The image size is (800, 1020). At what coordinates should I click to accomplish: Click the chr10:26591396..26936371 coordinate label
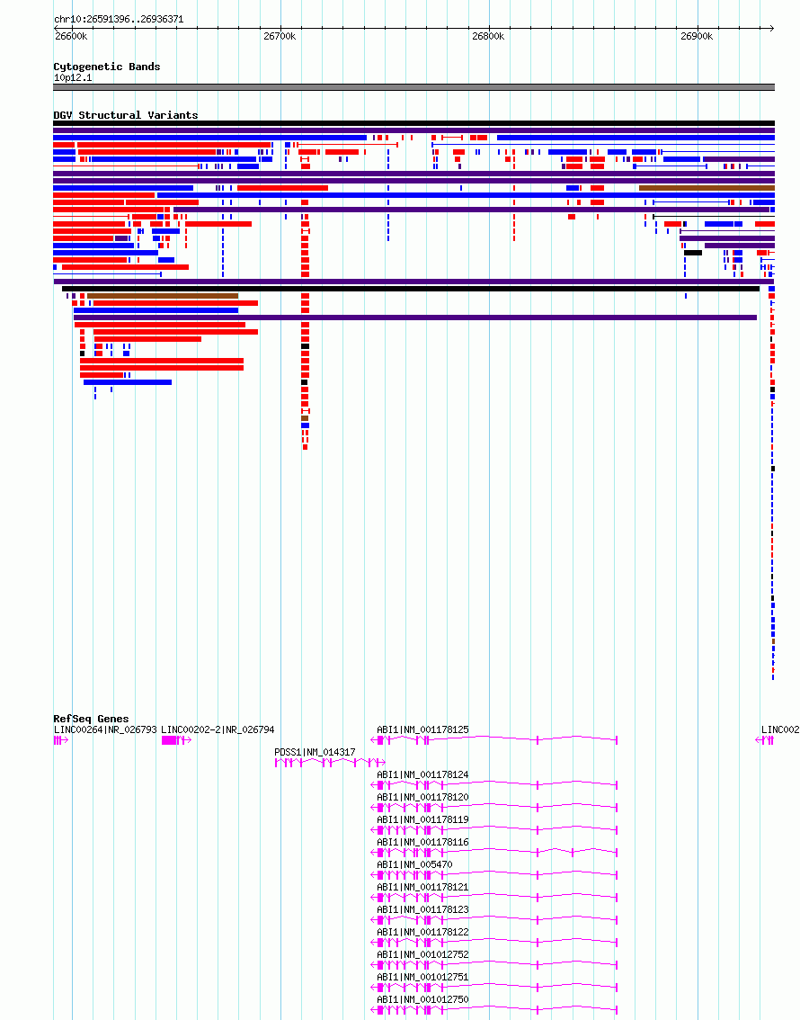pos(119,20)
